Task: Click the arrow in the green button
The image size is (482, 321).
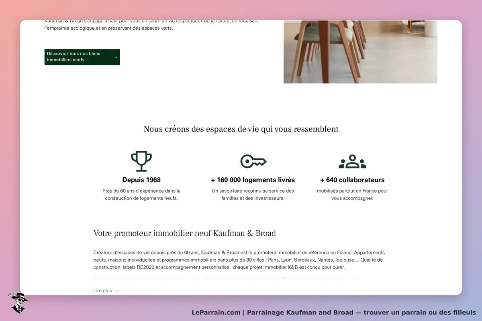Action: [x=116, y=57]
